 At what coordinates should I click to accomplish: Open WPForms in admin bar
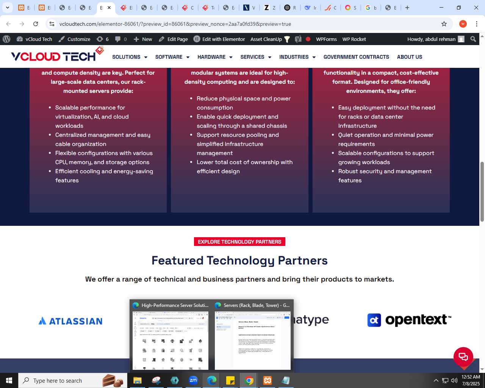[326, 39]
